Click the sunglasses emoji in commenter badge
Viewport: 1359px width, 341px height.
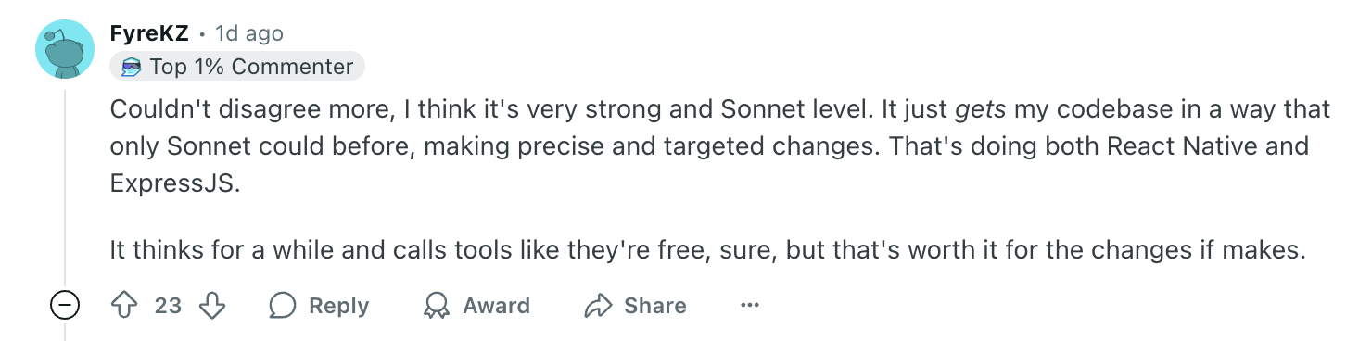(132, 67)
